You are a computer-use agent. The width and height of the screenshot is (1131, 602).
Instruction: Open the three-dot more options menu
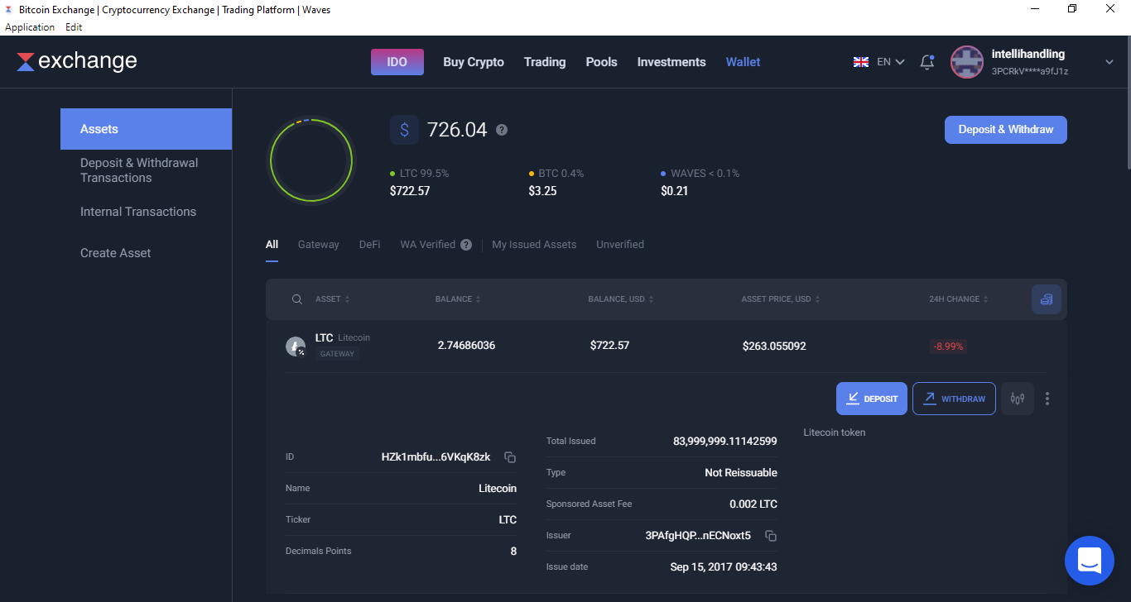[1047, 399]
